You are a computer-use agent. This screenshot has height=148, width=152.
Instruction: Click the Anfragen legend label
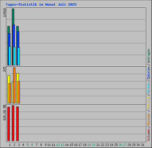(149, 56)
